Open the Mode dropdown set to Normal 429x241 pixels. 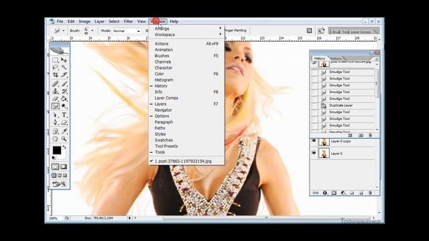[127, 31]
